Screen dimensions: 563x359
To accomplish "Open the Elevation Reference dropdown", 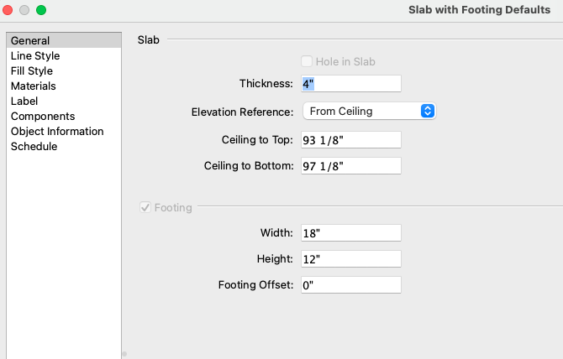I will pos(368,111).
